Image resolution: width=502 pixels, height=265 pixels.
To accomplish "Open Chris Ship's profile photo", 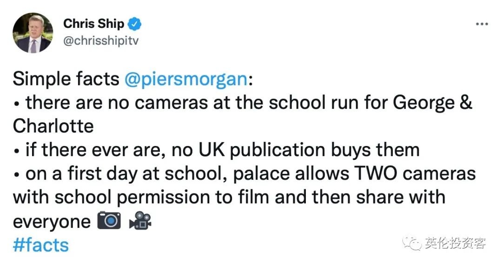I will [33, 33].
